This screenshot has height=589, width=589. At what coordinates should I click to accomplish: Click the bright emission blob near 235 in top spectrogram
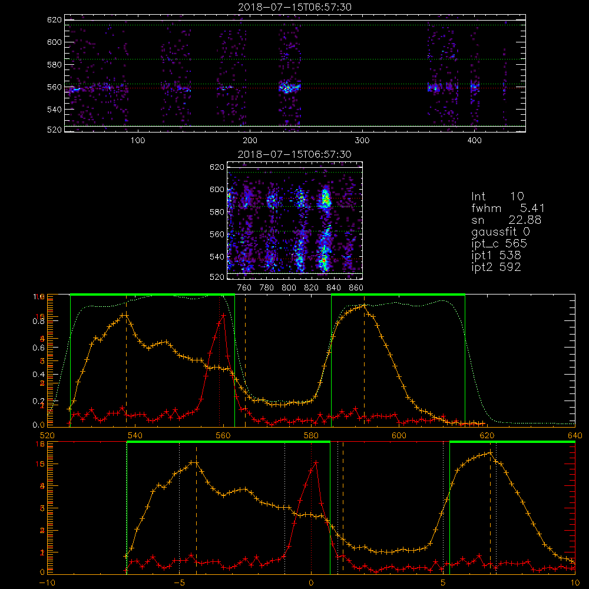tap(289, 88)
